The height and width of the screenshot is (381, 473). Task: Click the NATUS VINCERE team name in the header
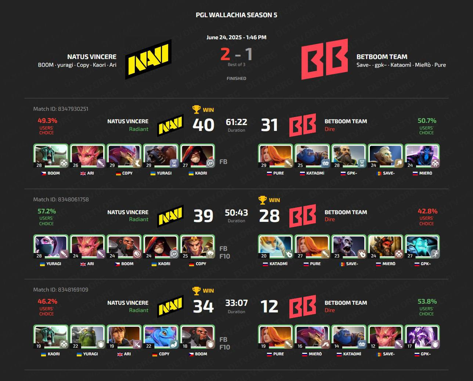[92, 57]
